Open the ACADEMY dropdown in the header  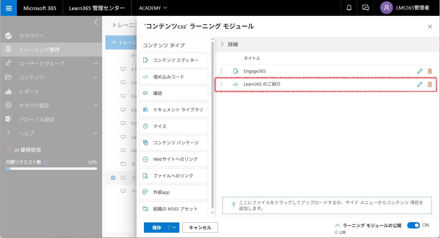click(x=153, y=8)
